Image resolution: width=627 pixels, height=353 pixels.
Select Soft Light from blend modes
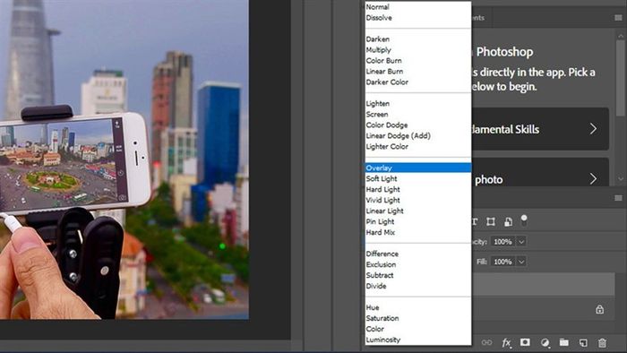click(x=382, y=178)
